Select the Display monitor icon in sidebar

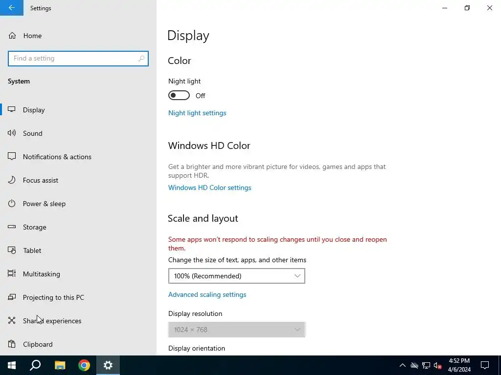click(12, 110)
